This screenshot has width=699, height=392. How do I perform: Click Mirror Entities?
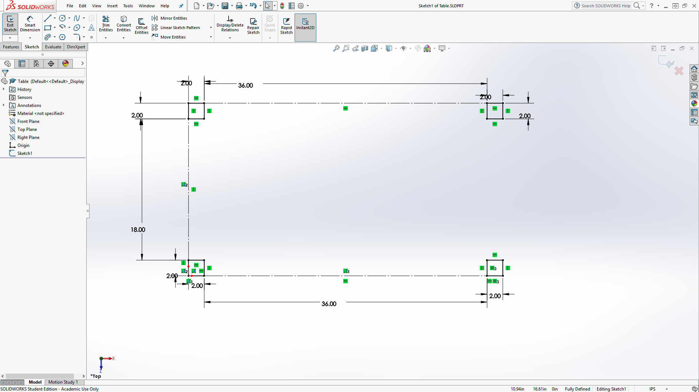point(169,18)
